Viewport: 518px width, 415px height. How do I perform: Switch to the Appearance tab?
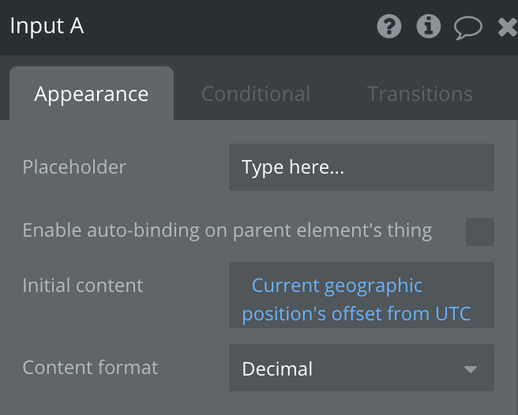click(x=92, y=94)
